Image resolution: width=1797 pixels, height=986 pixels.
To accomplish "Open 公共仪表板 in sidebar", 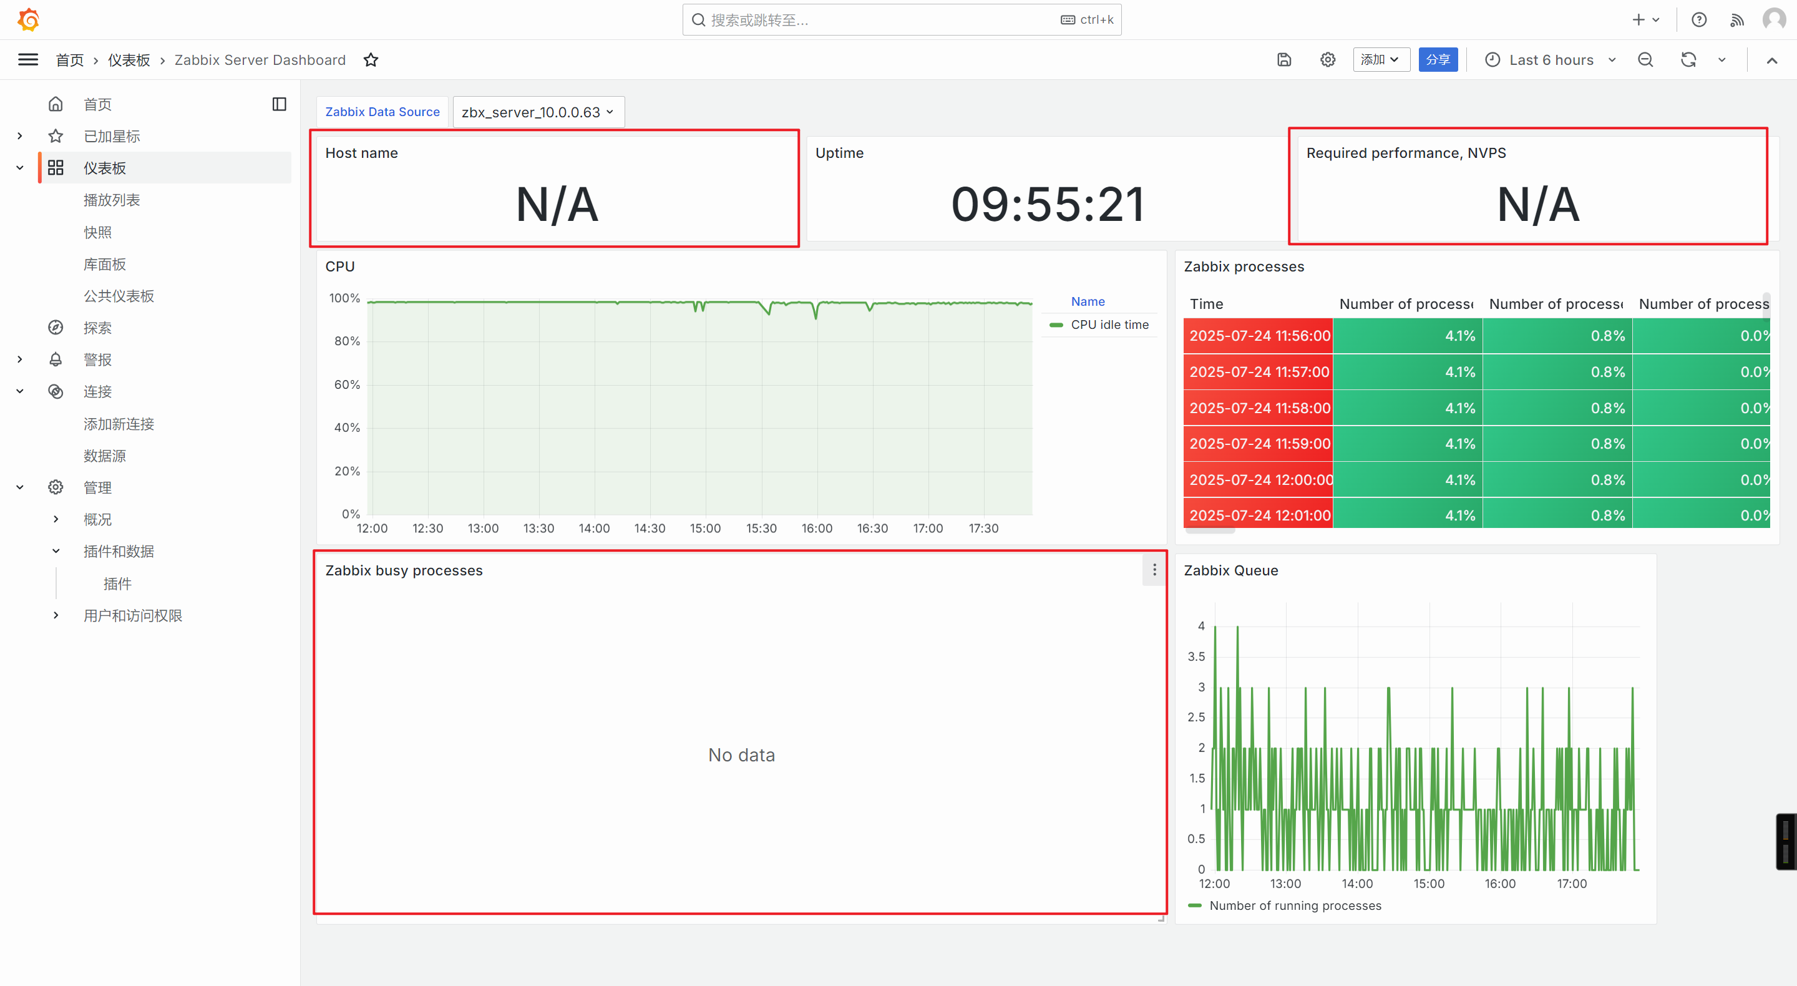I will point(119,296).
